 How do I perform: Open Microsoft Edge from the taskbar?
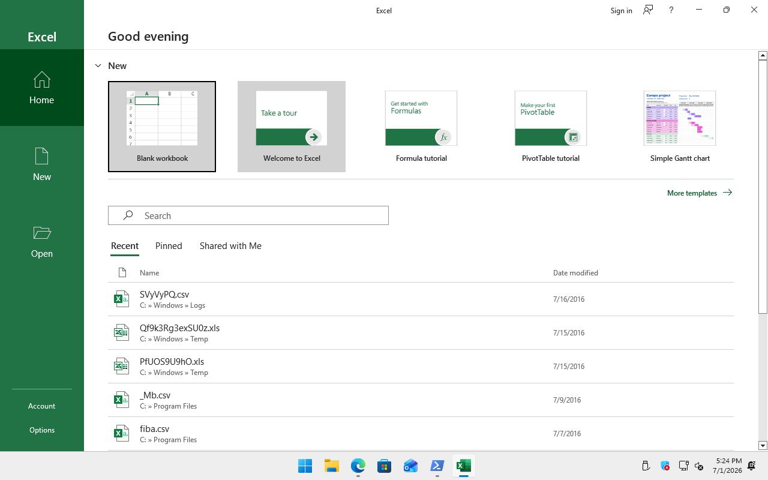358,466
